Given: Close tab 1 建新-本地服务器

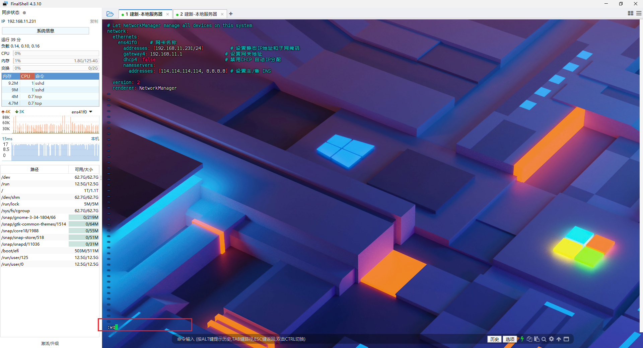Looking at the screenshot, I should click(x=167, y=14).
